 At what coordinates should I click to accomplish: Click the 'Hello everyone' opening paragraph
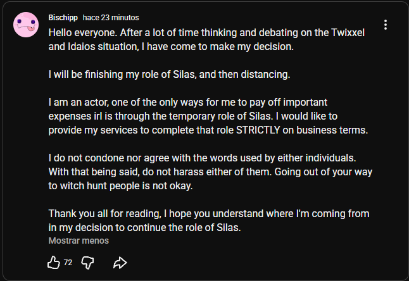(206, 40)
